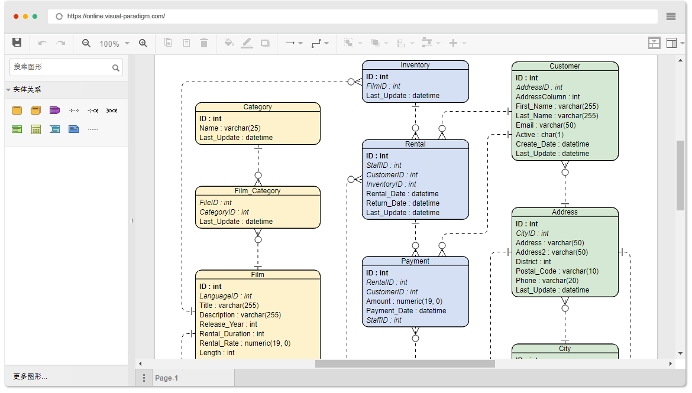This screenshot has width=692, height=393.
Task: Switch to the Page-1 tab
Action: [x=166, y=378]
